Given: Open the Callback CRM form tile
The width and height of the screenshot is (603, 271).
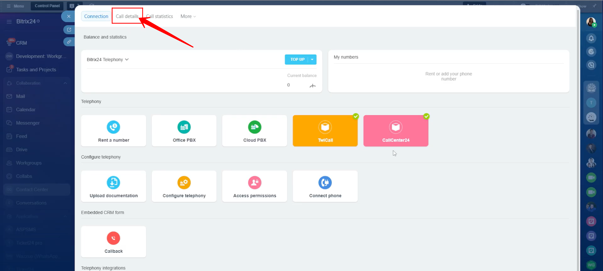Looking at the screenshot, I should [113, 242].
